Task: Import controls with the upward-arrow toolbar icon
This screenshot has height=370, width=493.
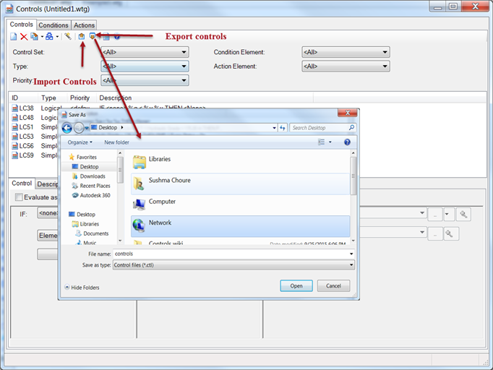Action: coord(82,36)
